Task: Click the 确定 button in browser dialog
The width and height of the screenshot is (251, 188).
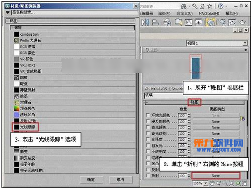Action: click(91, 180)
